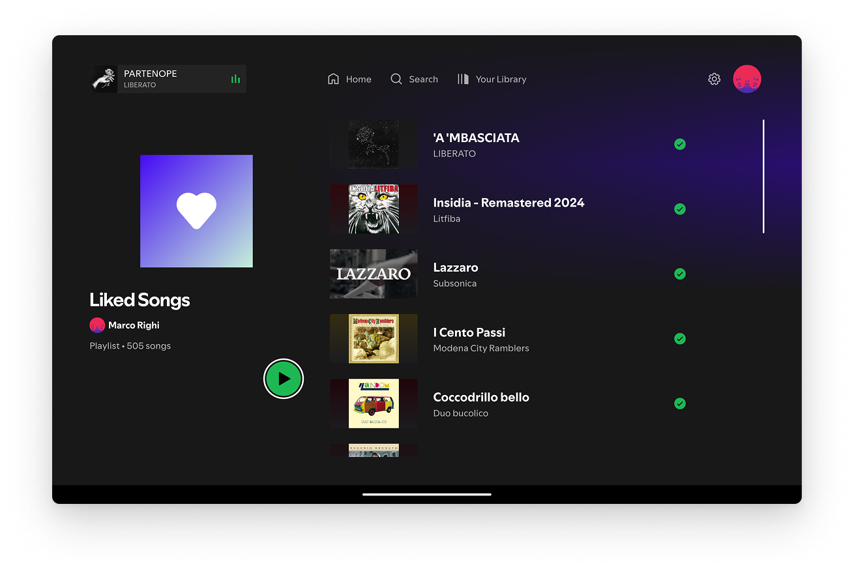Click the PARTENOPE now-playing album art
Screen dimensions: 854x573
[104, 79]
